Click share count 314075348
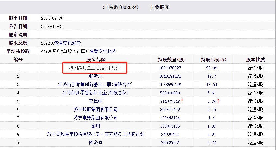The height and width of the screenshot is (150, 276). pos(170,101)
